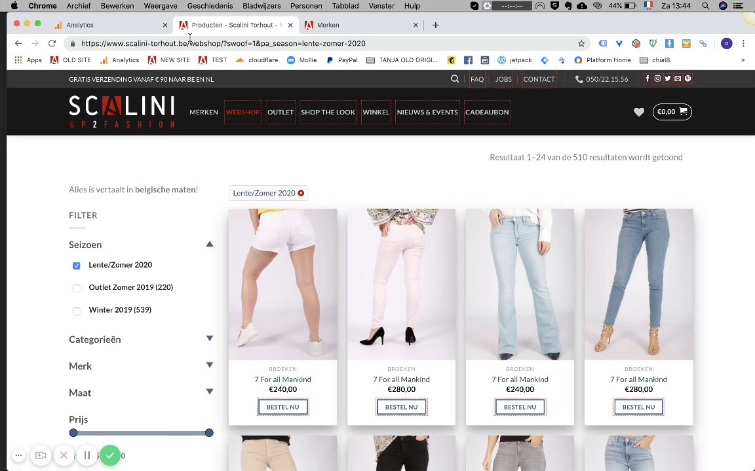Open the Scalini Facebook page icon
The width and height of the screenshot is (755, 471).
pyautogui.click(x=647, y=78)
